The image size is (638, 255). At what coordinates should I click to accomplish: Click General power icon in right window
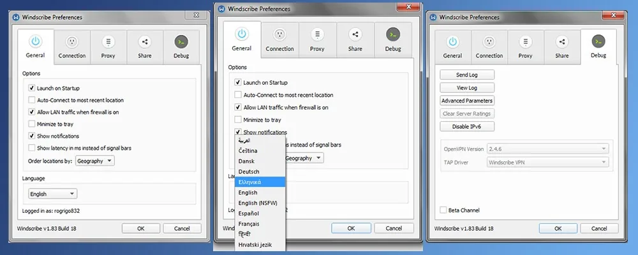point(452,41)
